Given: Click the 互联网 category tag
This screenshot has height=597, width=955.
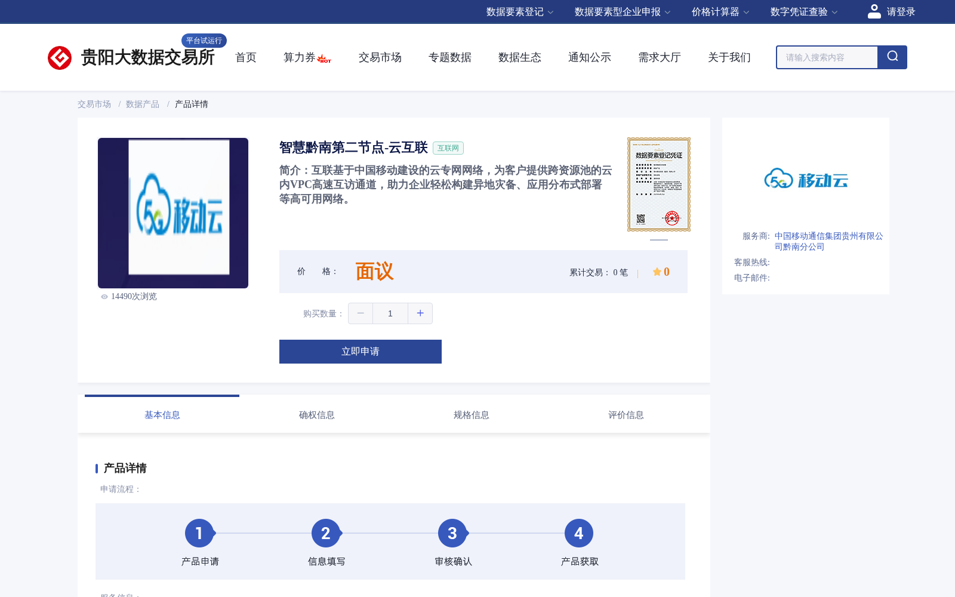Looking at the screenshot, I should 448,148.
